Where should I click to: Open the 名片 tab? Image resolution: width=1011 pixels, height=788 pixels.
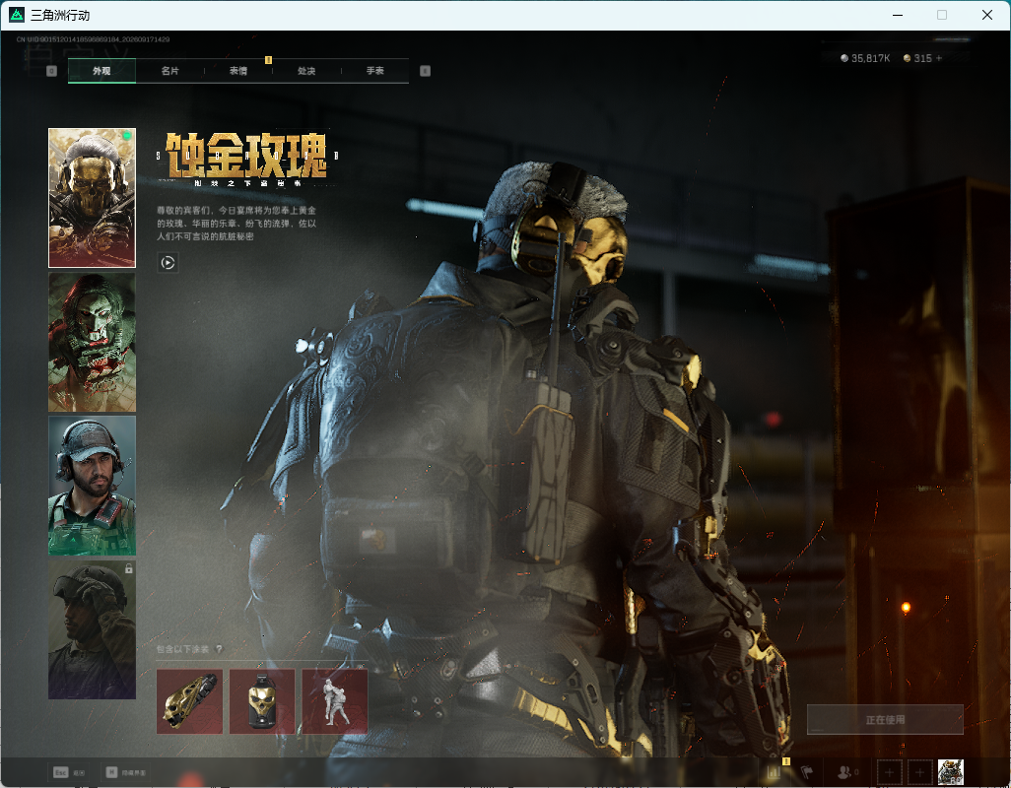[169, 71]
